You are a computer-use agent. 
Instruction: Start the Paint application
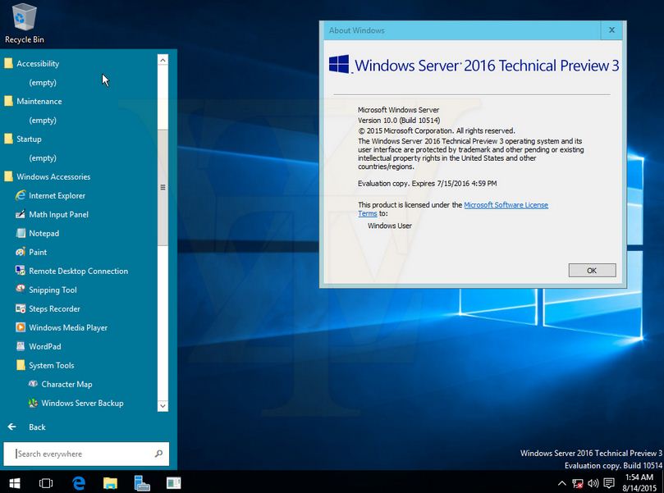click(31, 252)
